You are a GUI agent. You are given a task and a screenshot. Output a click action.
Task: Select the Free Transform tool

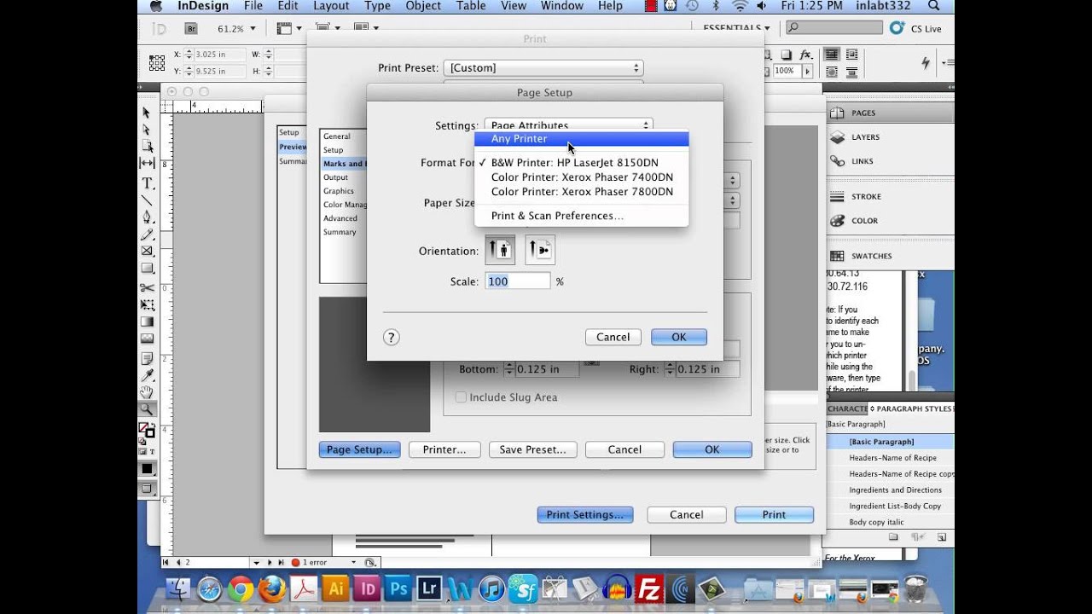(147, 304)
